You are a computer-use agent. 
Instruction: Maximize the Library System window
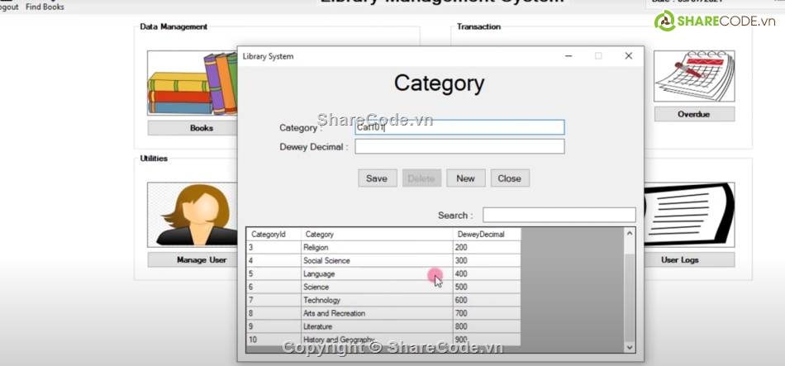click(x=598, y=56)
